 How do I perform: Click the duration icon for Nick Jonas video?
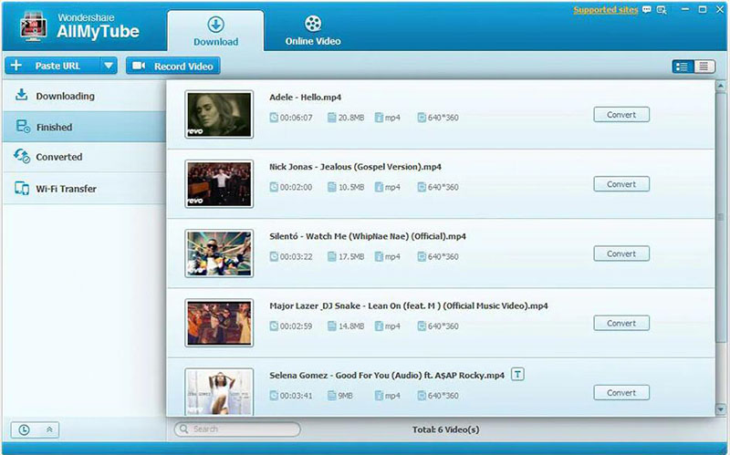(274, 187)
